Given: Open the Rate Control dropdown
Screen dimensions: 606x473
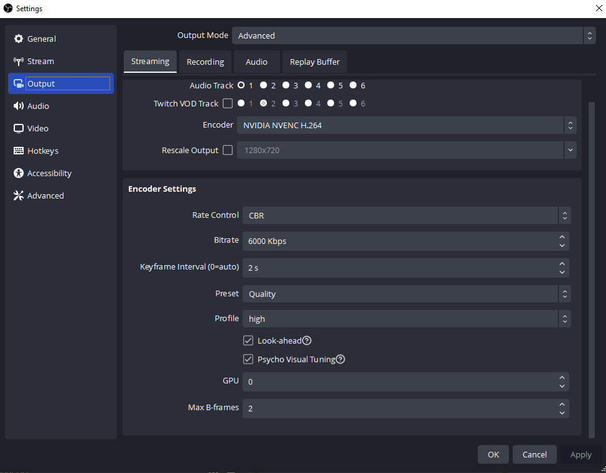Looking at the screenshot, I should 403,215.
